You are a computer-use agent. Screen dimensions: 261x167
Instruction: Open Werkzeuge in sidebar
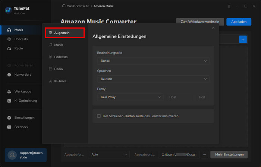tap(21, 91)
